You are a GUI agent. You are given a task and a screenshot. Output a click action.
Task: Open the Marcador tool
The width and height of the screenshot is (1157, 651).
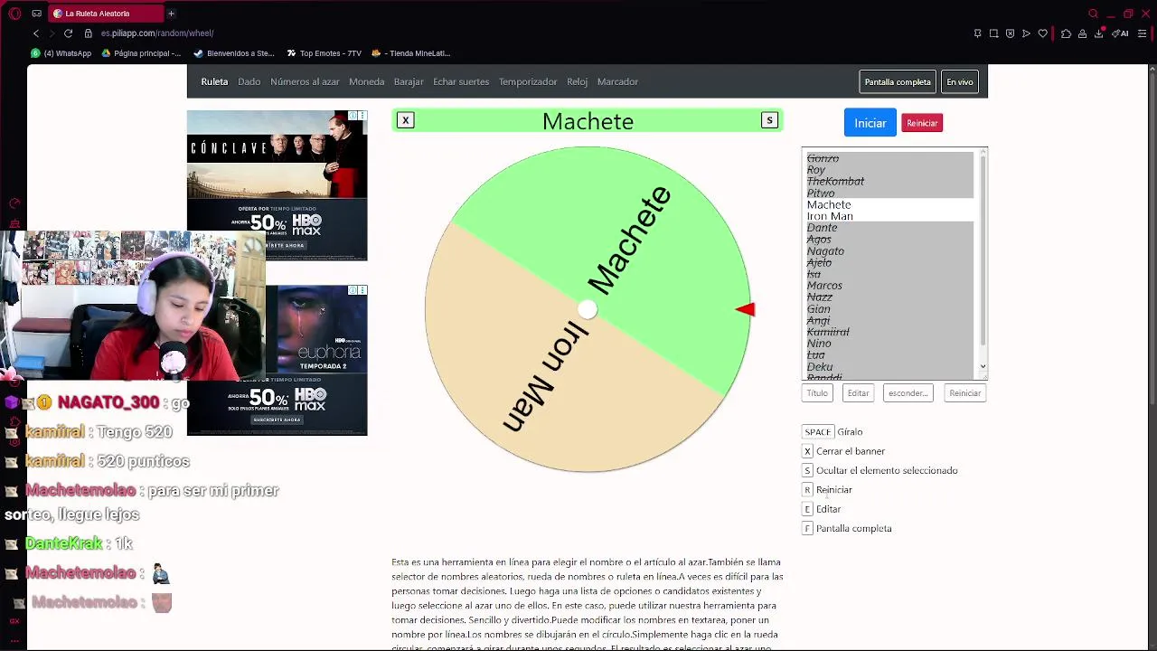617,81
